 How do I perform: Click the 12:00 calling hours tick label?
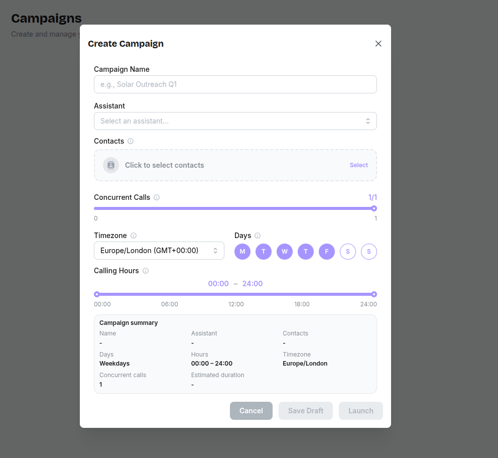pyautogui.click(x=236, y=304)
